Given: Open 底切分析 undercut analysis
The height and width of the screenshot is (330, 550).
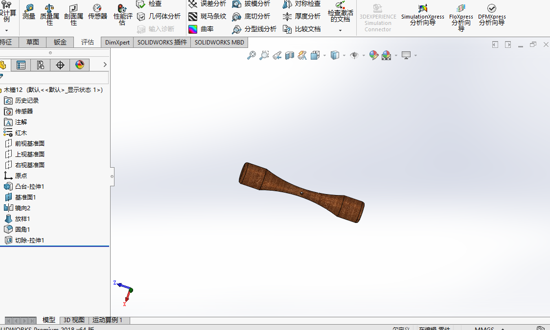Looking at the screenshot, I should coord(251,16).
